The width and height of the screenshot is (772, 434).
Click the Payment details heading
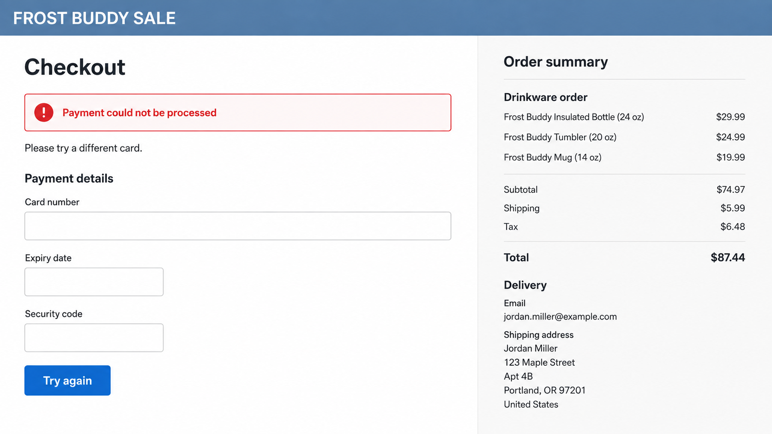pyautogui.click(x=69, y=178)
